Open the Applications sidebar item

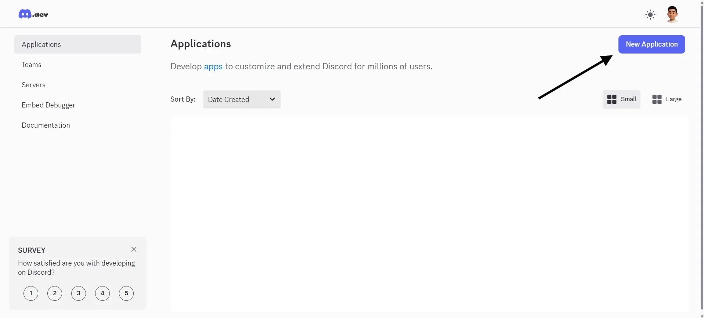(77, 44)
